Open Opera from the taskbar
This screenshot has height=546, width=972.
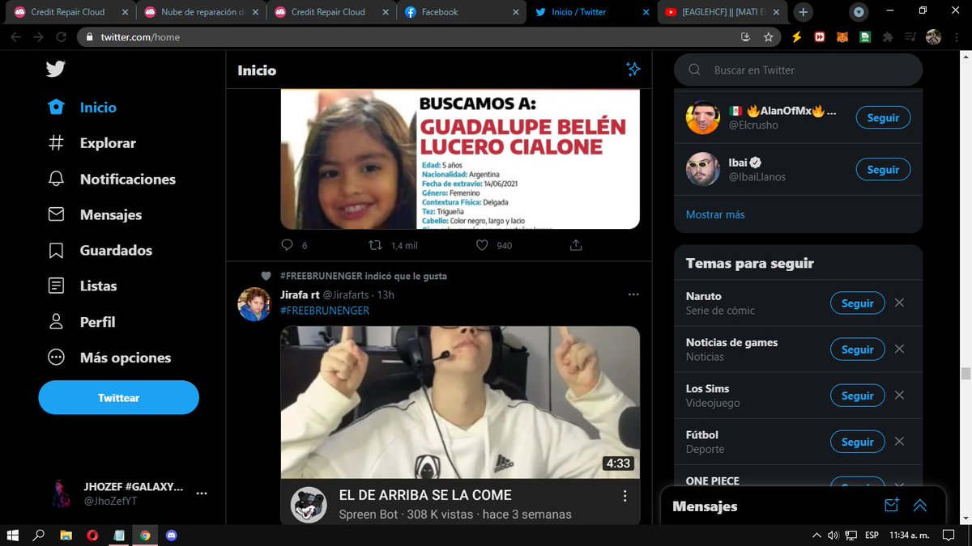pyautogui.click(x=93, y=535)
